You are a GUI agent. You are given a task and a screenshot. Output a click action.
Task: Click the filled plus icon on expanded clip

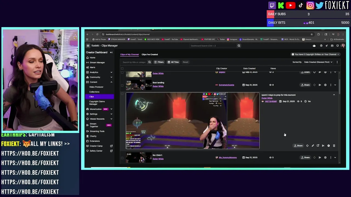[329, 146]
